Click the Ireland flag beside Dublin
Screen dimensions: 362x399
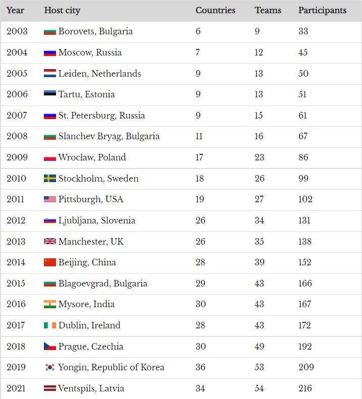50,325
